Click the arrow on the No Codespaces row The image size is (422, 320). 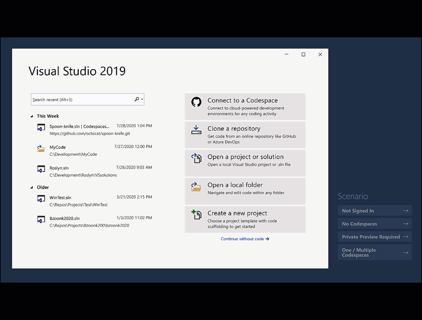pyautogui.click(x=406, y=224)
